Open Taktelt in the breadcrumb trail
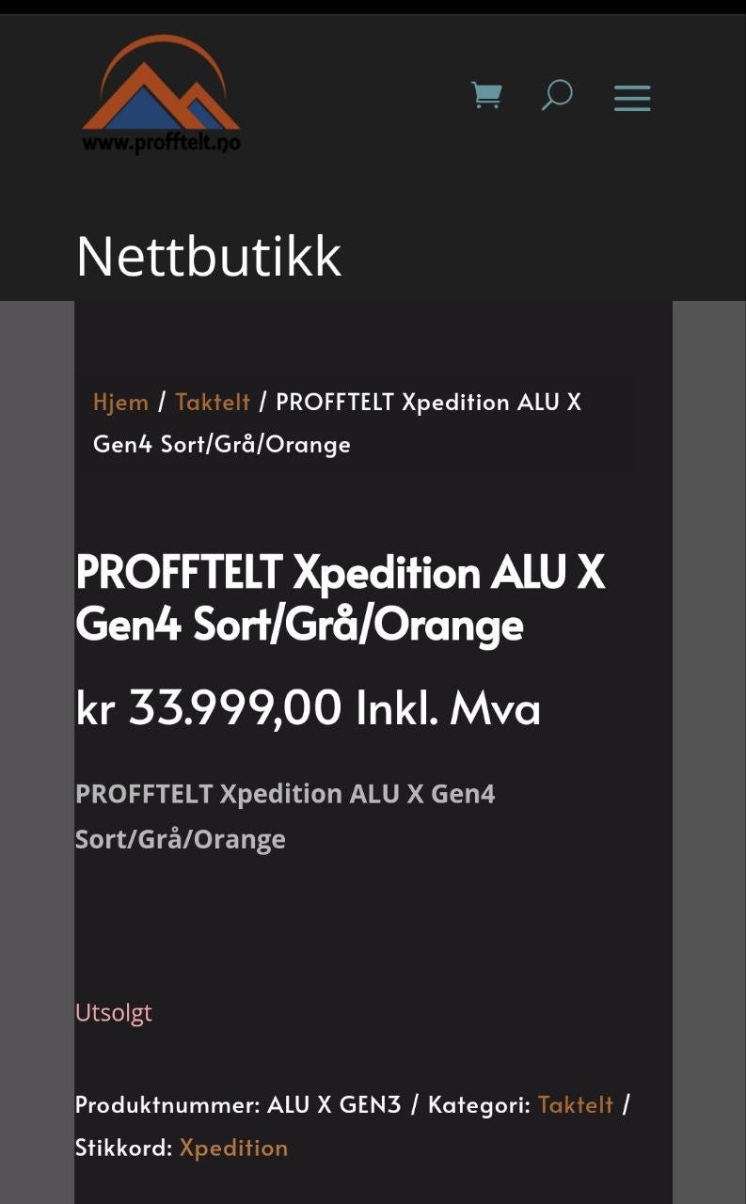The width and height of the screenshot is (746, 1204). pyautogui.click(x=213, y=402)
